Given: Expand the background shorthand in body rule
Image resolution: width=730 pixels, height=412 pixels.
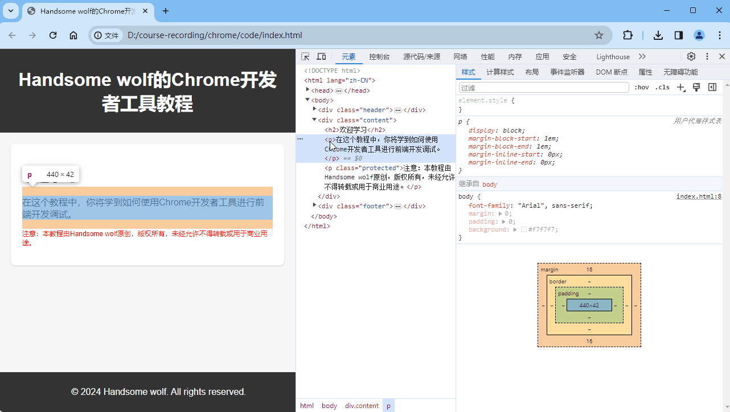Looking at the screenshot, I should (515, 229).
